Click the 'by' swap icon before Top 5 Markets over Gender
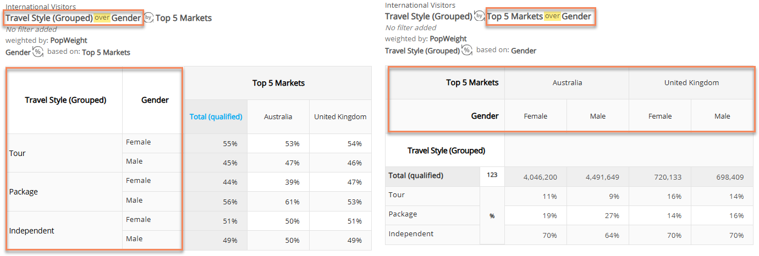The height and width of the screenshot is (256, 759). 480,16
